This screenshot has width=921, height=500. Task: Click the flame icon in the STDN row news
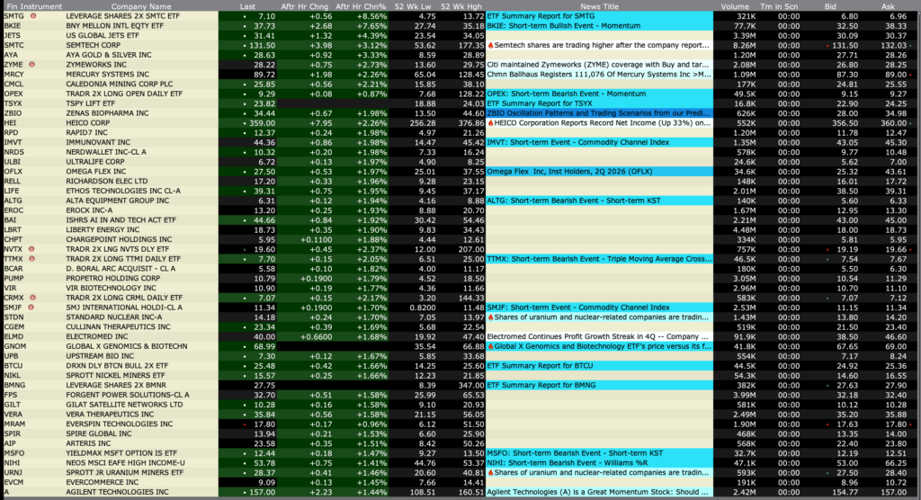(x=490, y=317)
